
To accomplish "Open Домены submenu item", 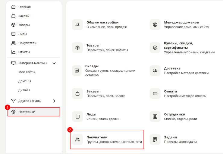I will tap(25, 81).
